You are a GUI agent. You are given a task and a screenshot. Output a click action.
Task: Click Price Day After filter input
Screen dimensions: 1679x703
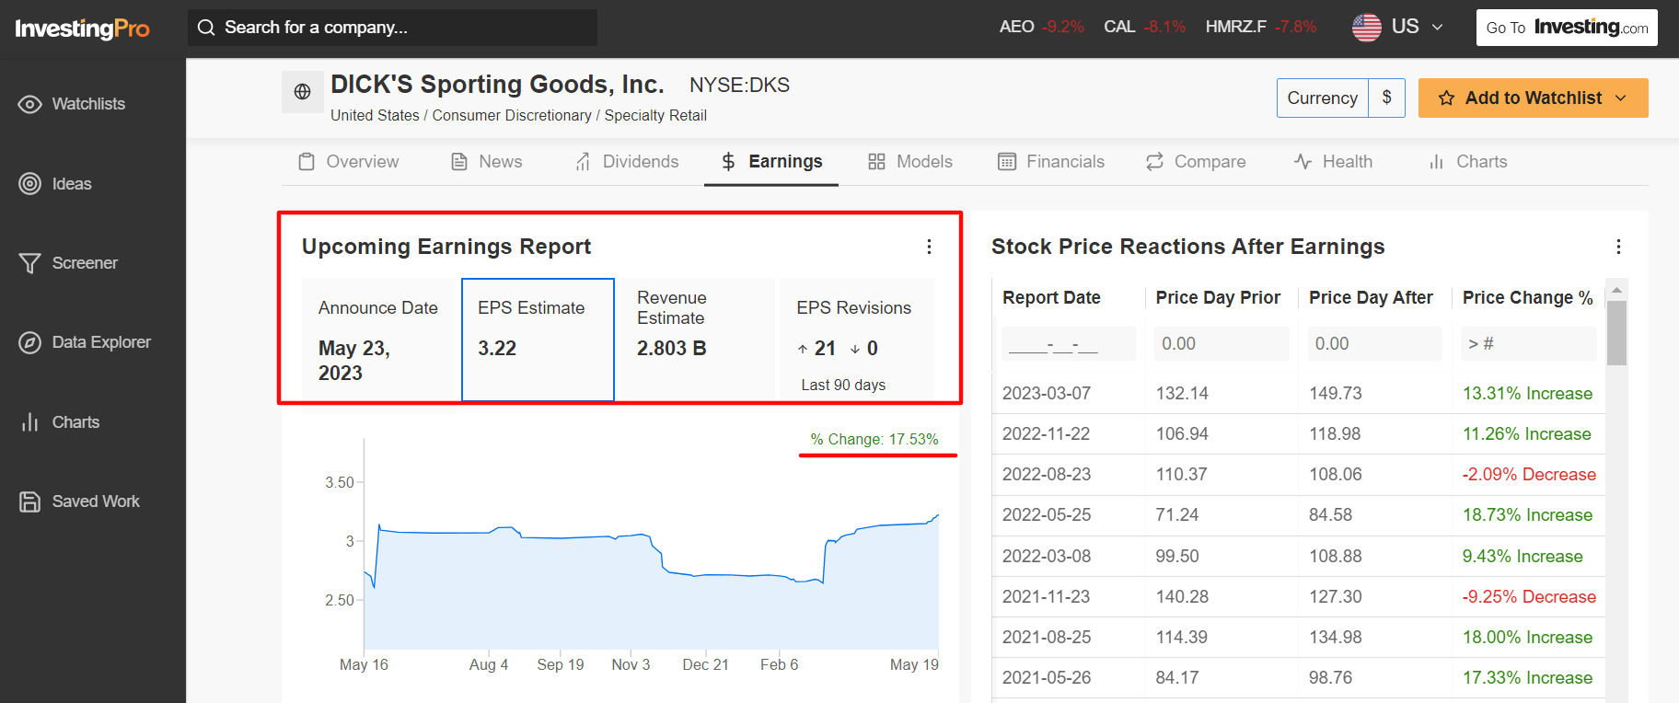[1375, 344]
